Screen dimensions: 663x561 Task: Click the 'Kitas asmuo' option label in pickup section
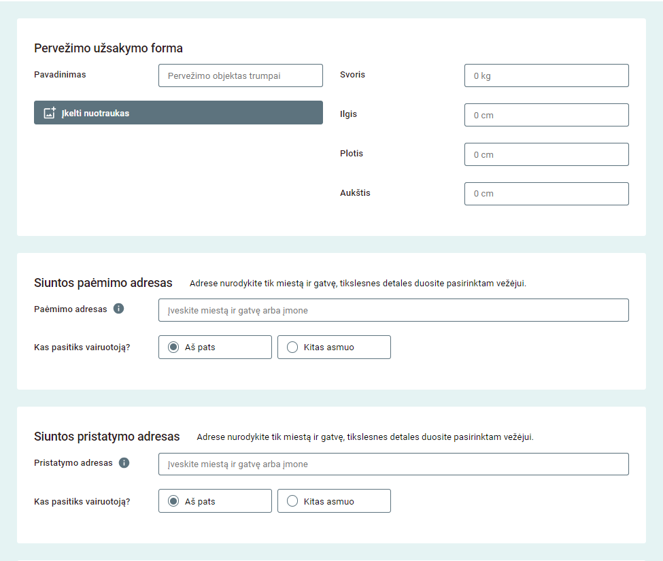328,347
